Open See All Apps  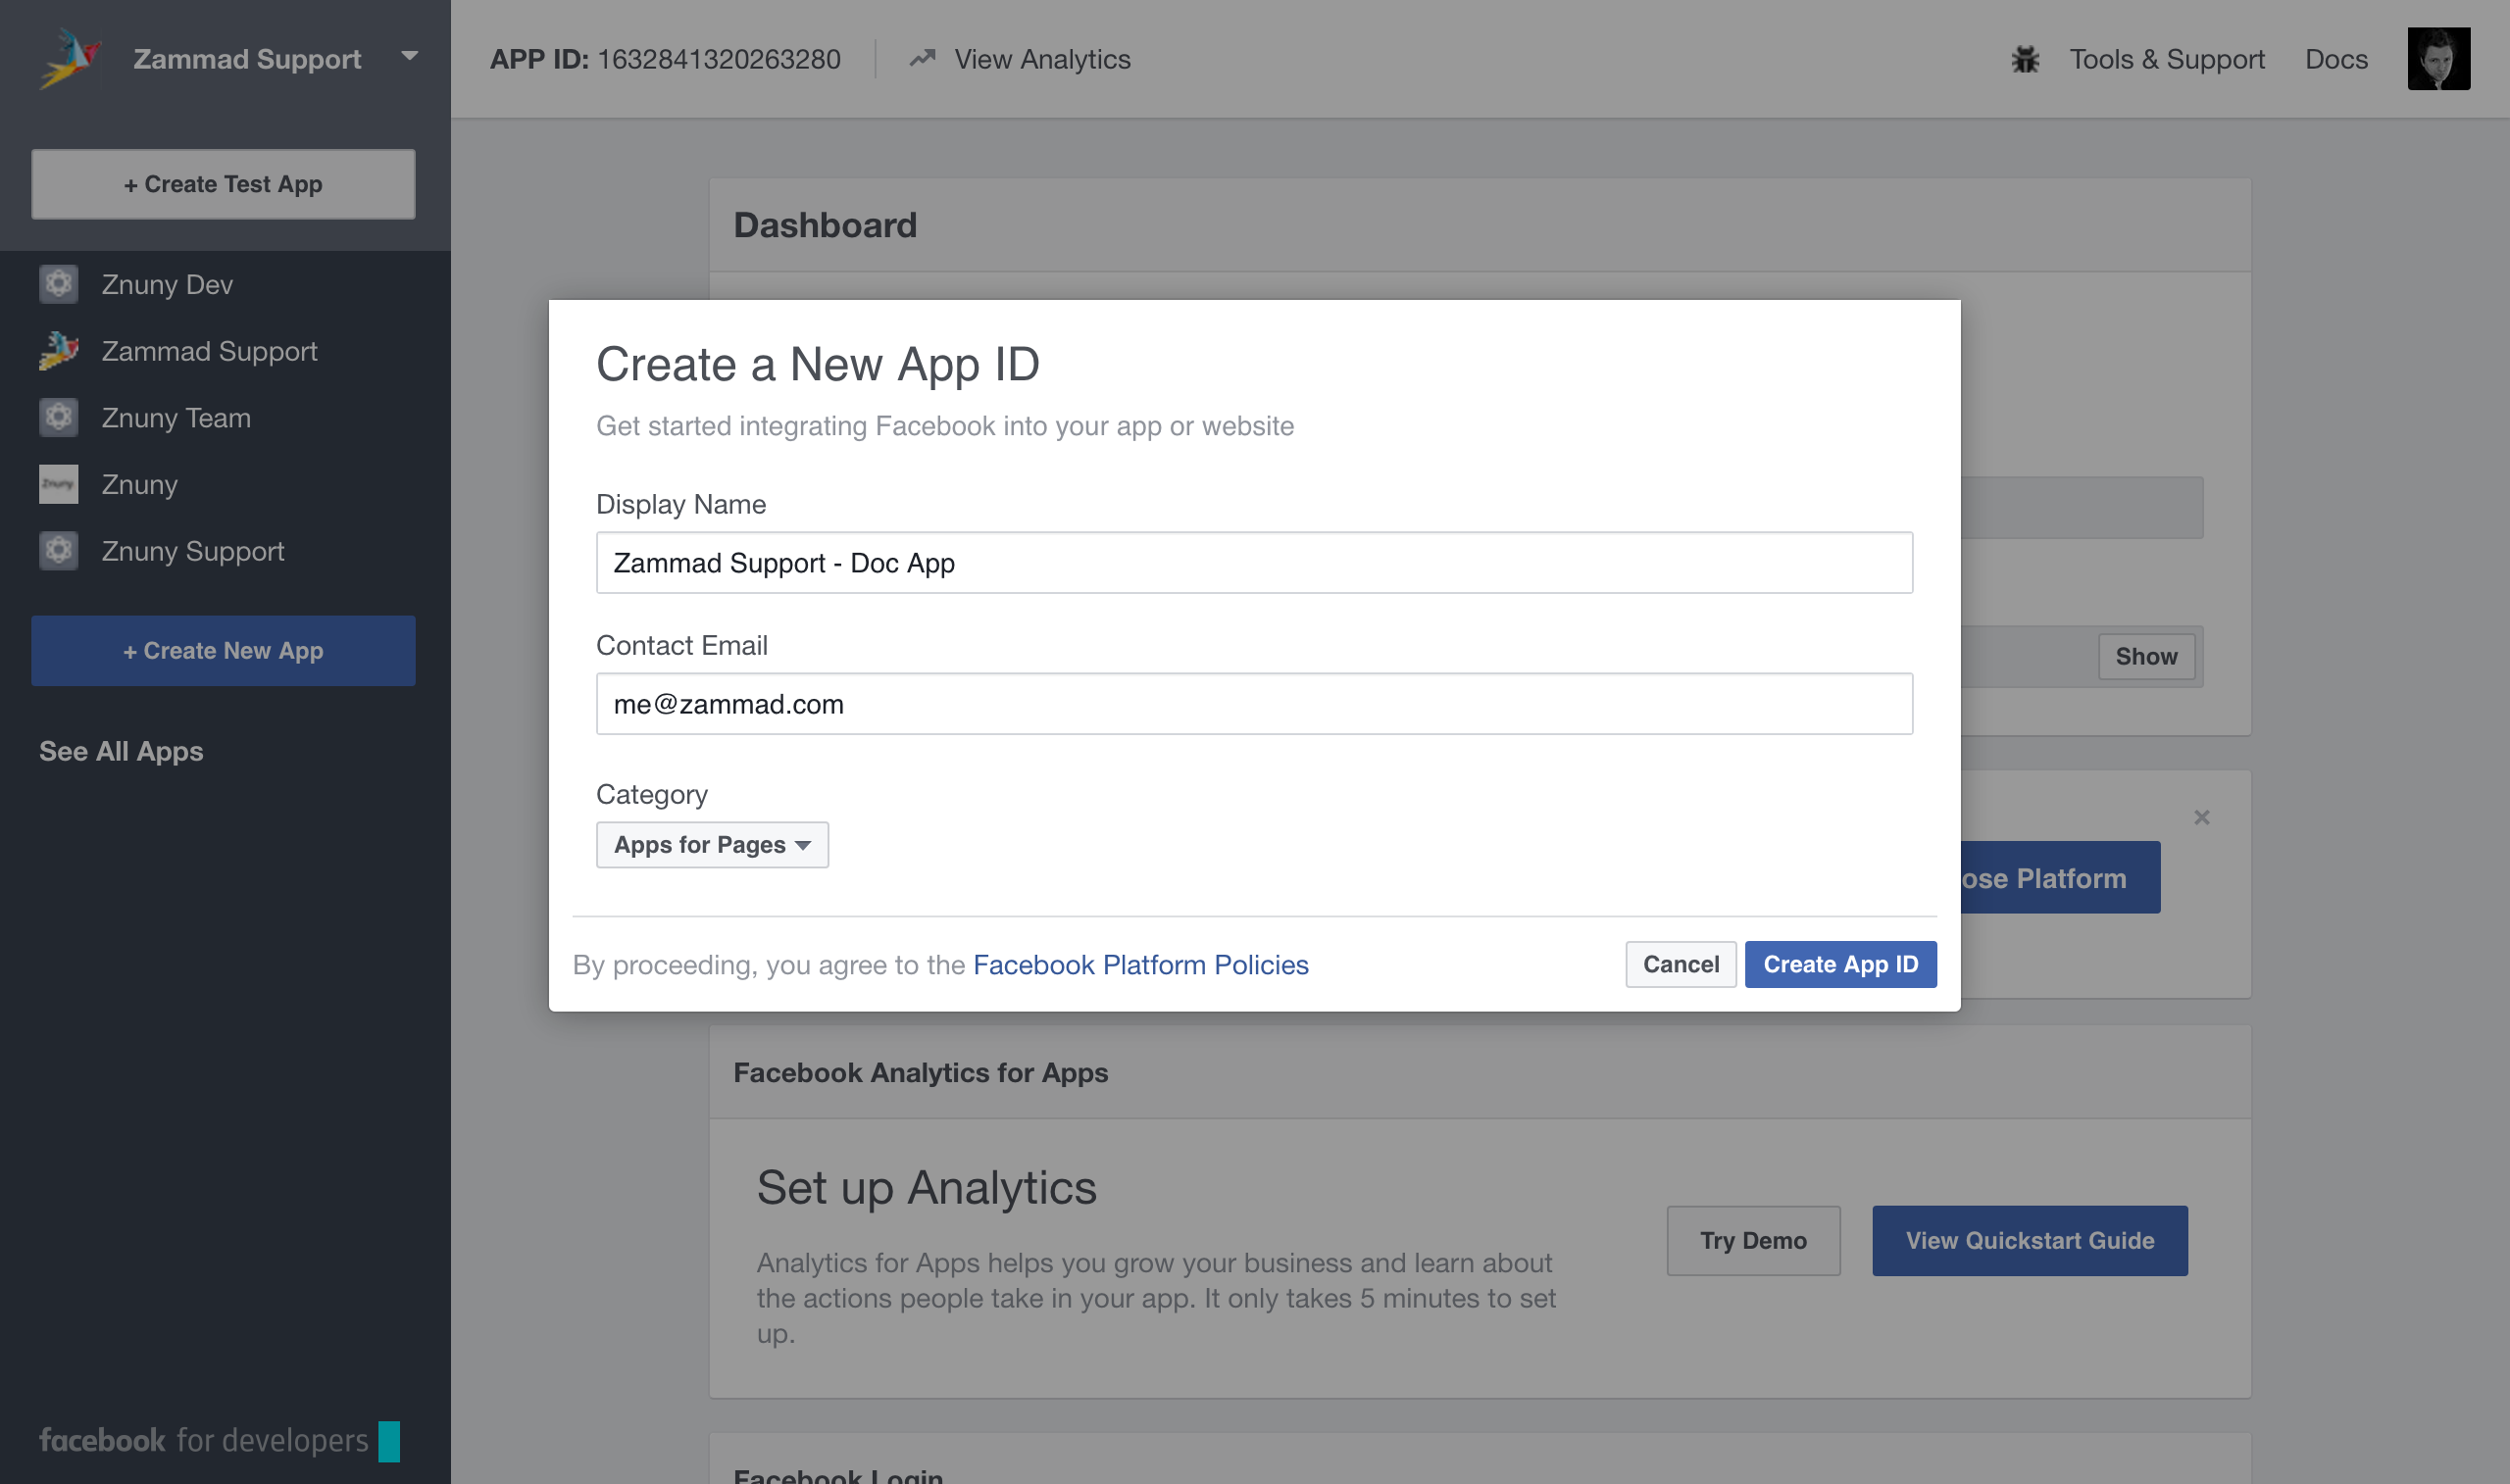[121, 751]
